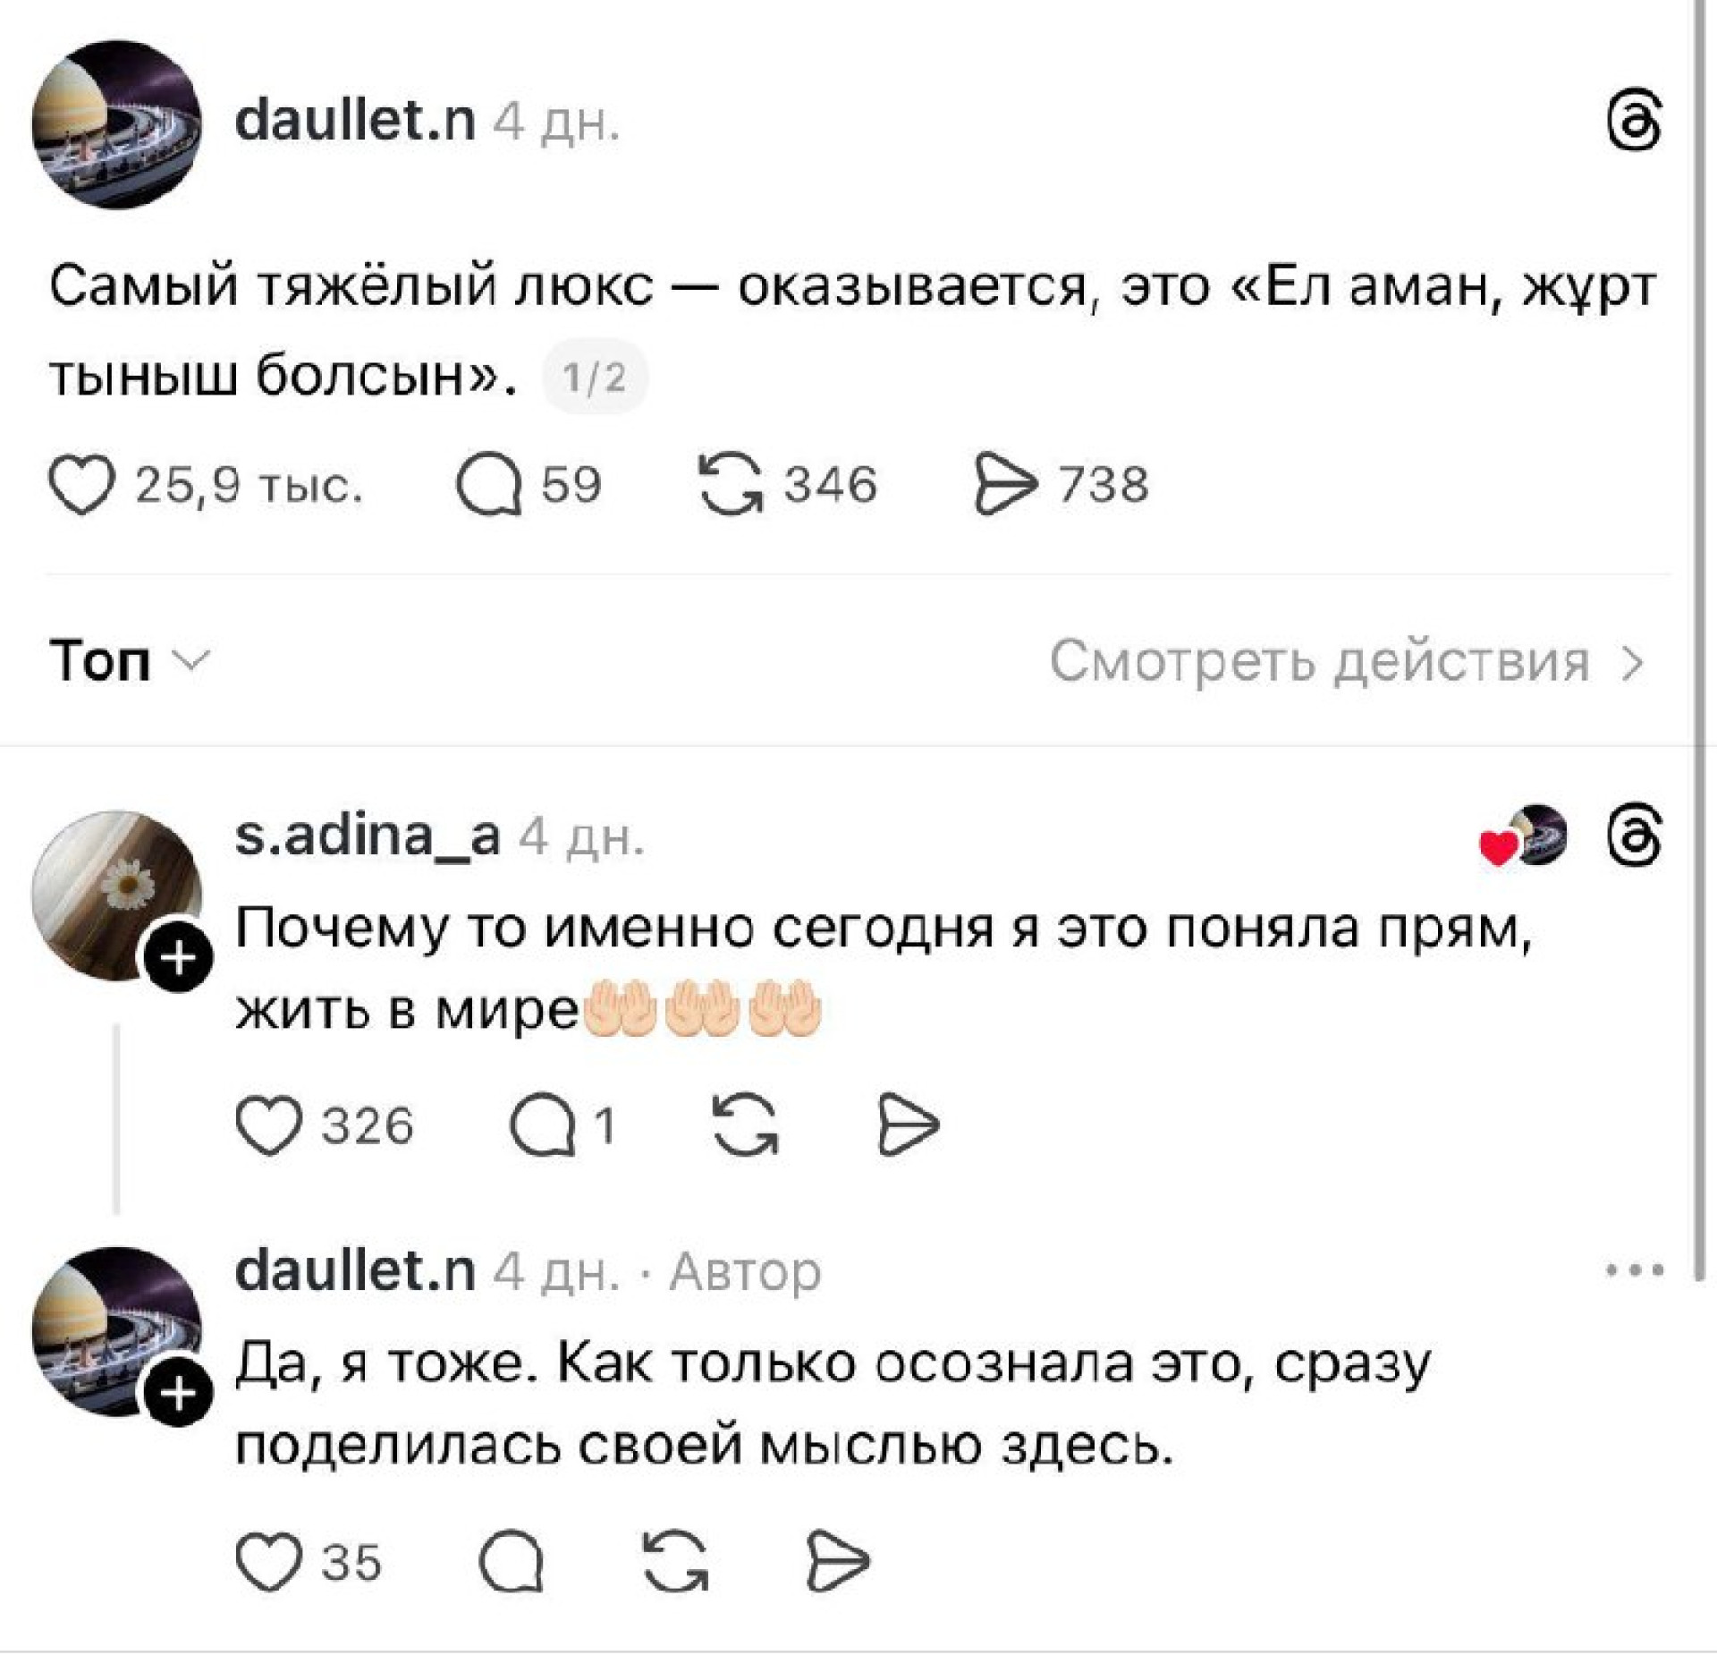Repost s.adina_a's comment

(747, 1126)
